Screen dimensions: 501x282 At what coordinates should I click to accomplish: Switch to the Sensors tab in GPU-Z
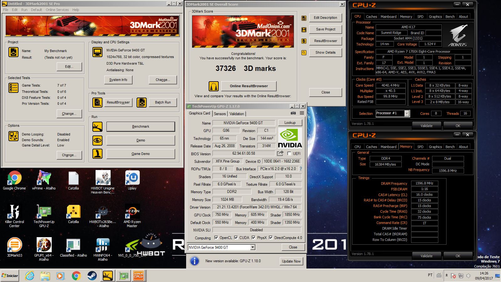220,114
